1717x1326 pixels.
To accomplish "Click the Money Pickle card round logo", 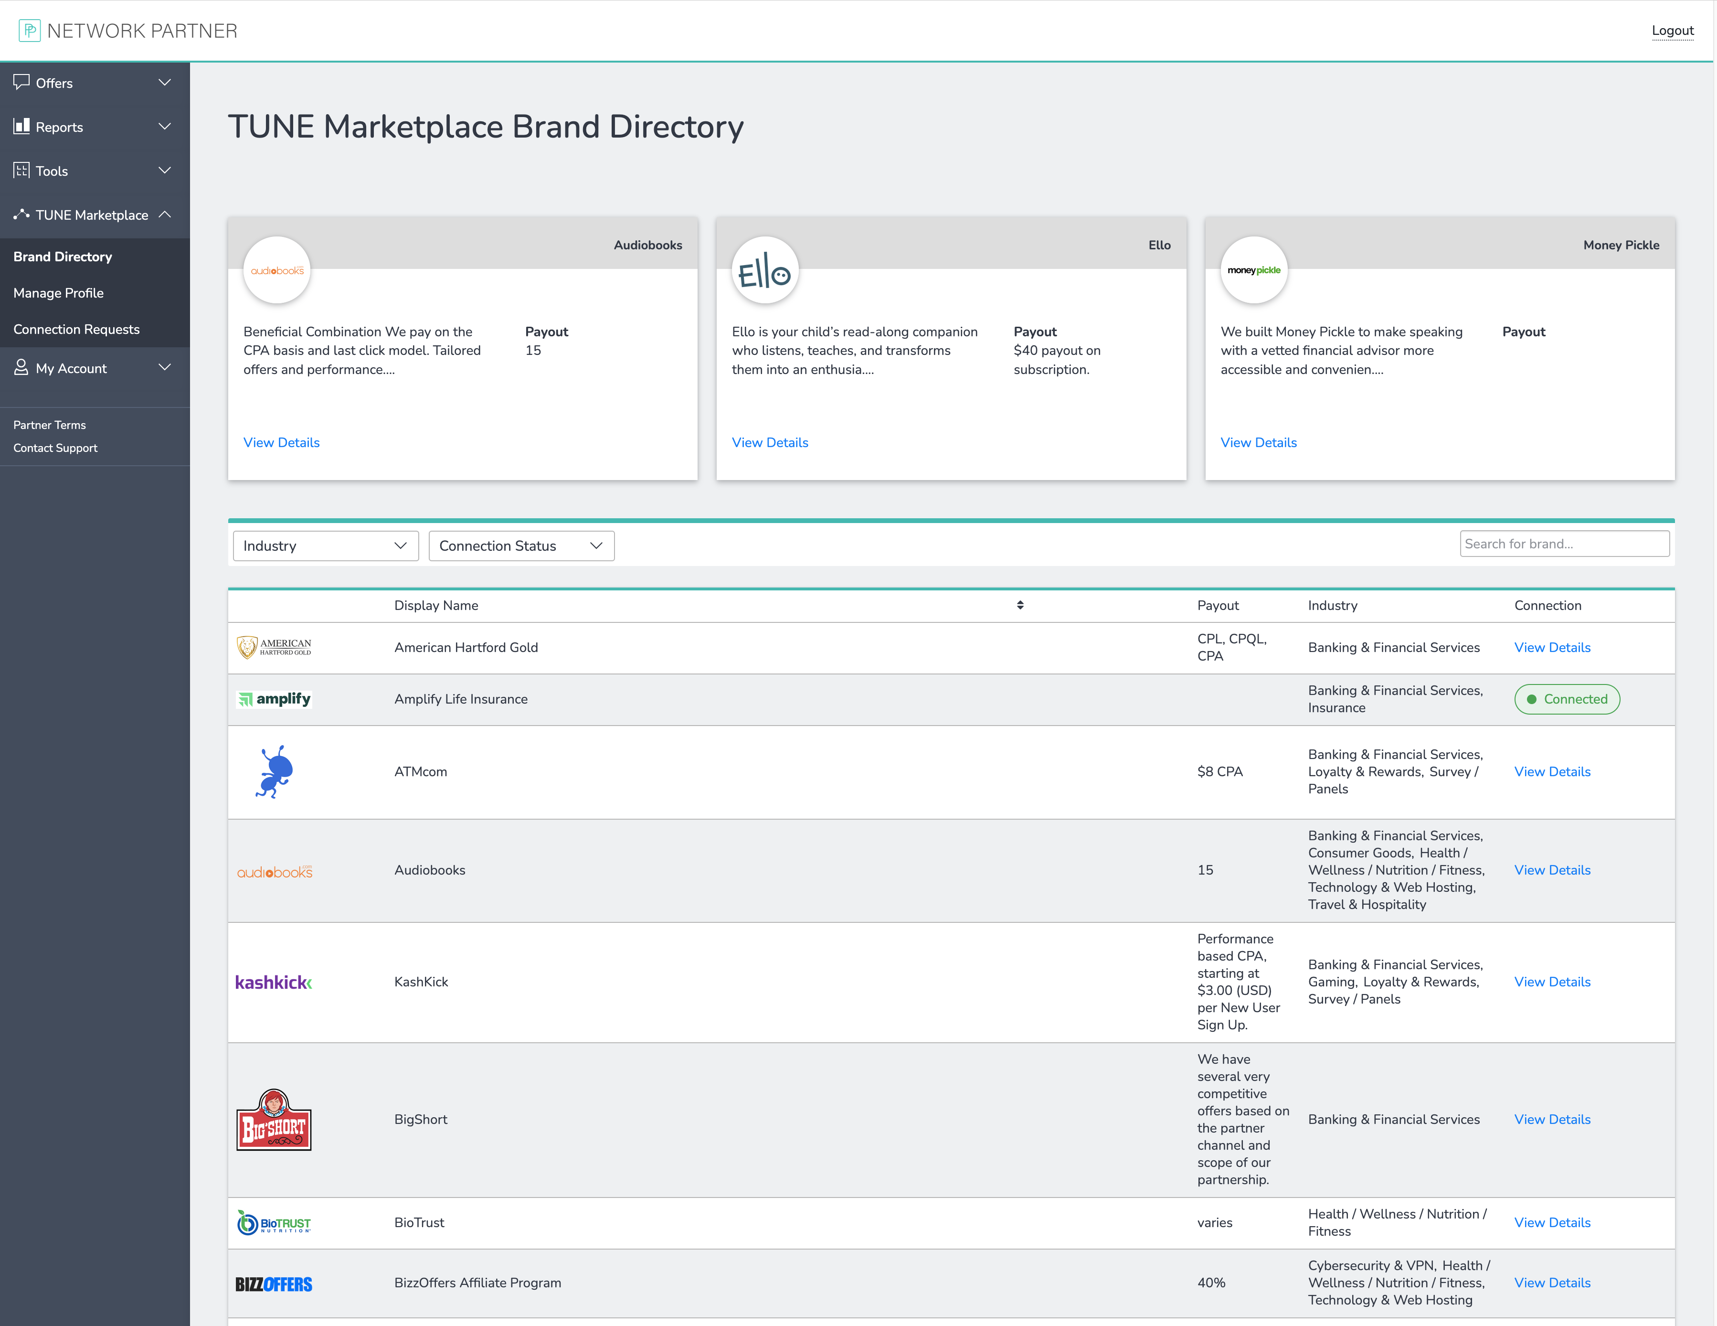I will [1254, 270].
